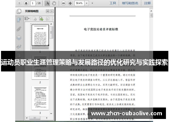
Task: Open the Signatures sidebar panel
Action: pyautogui.click(x=19, y=47)
